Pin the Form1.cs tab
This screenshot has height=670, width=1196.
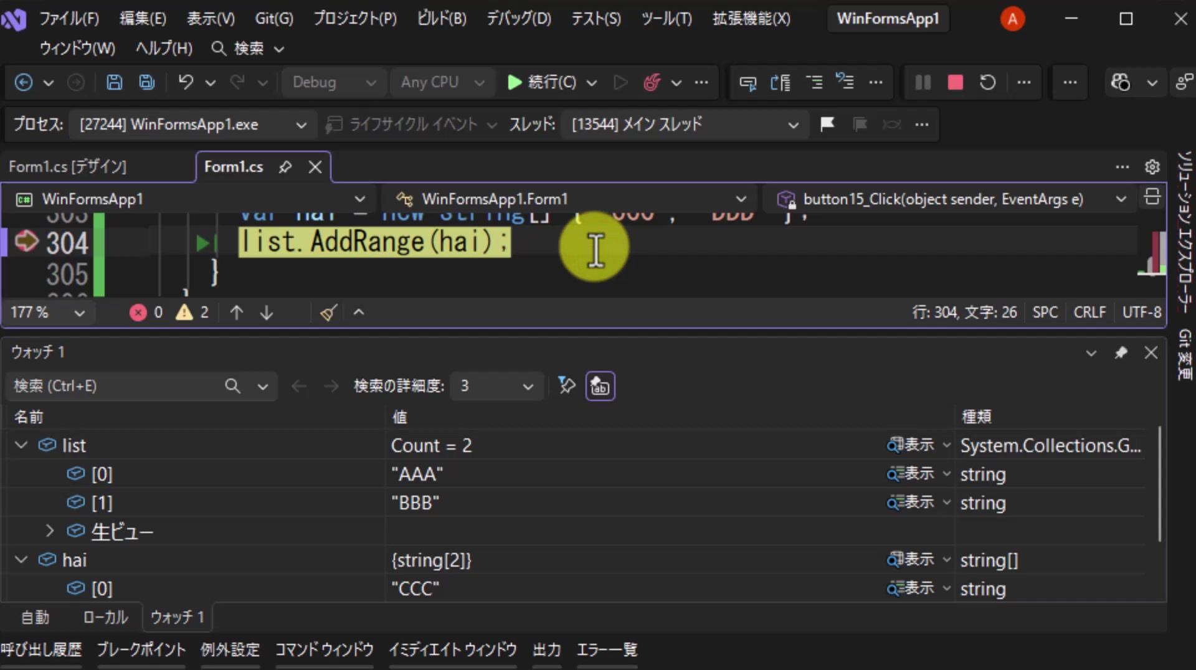pyautogui.click(x=285, y=167)
